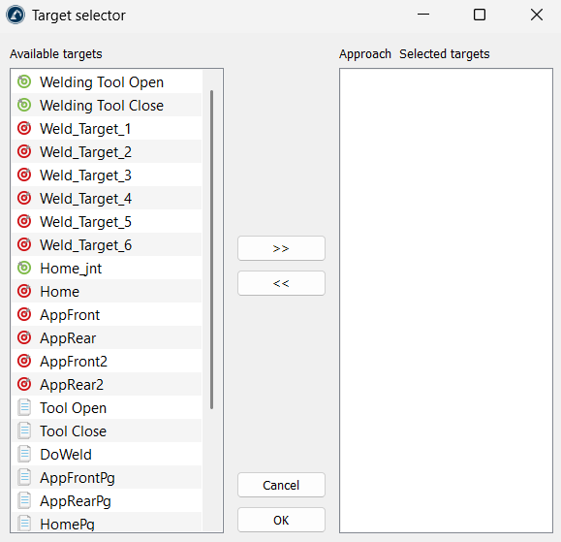Viewport: 561px width, 542px height.
Task: Select Weld_Target_2 in available targets
Action: tap(107, 151)
